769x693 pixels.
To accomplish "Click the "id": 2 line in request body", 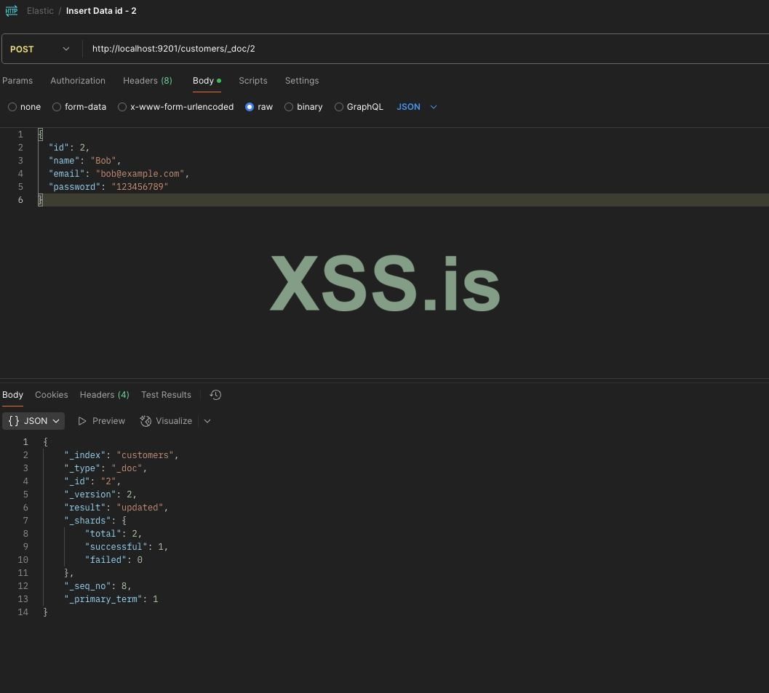I will pyautogui.click(x=69, y=147).
